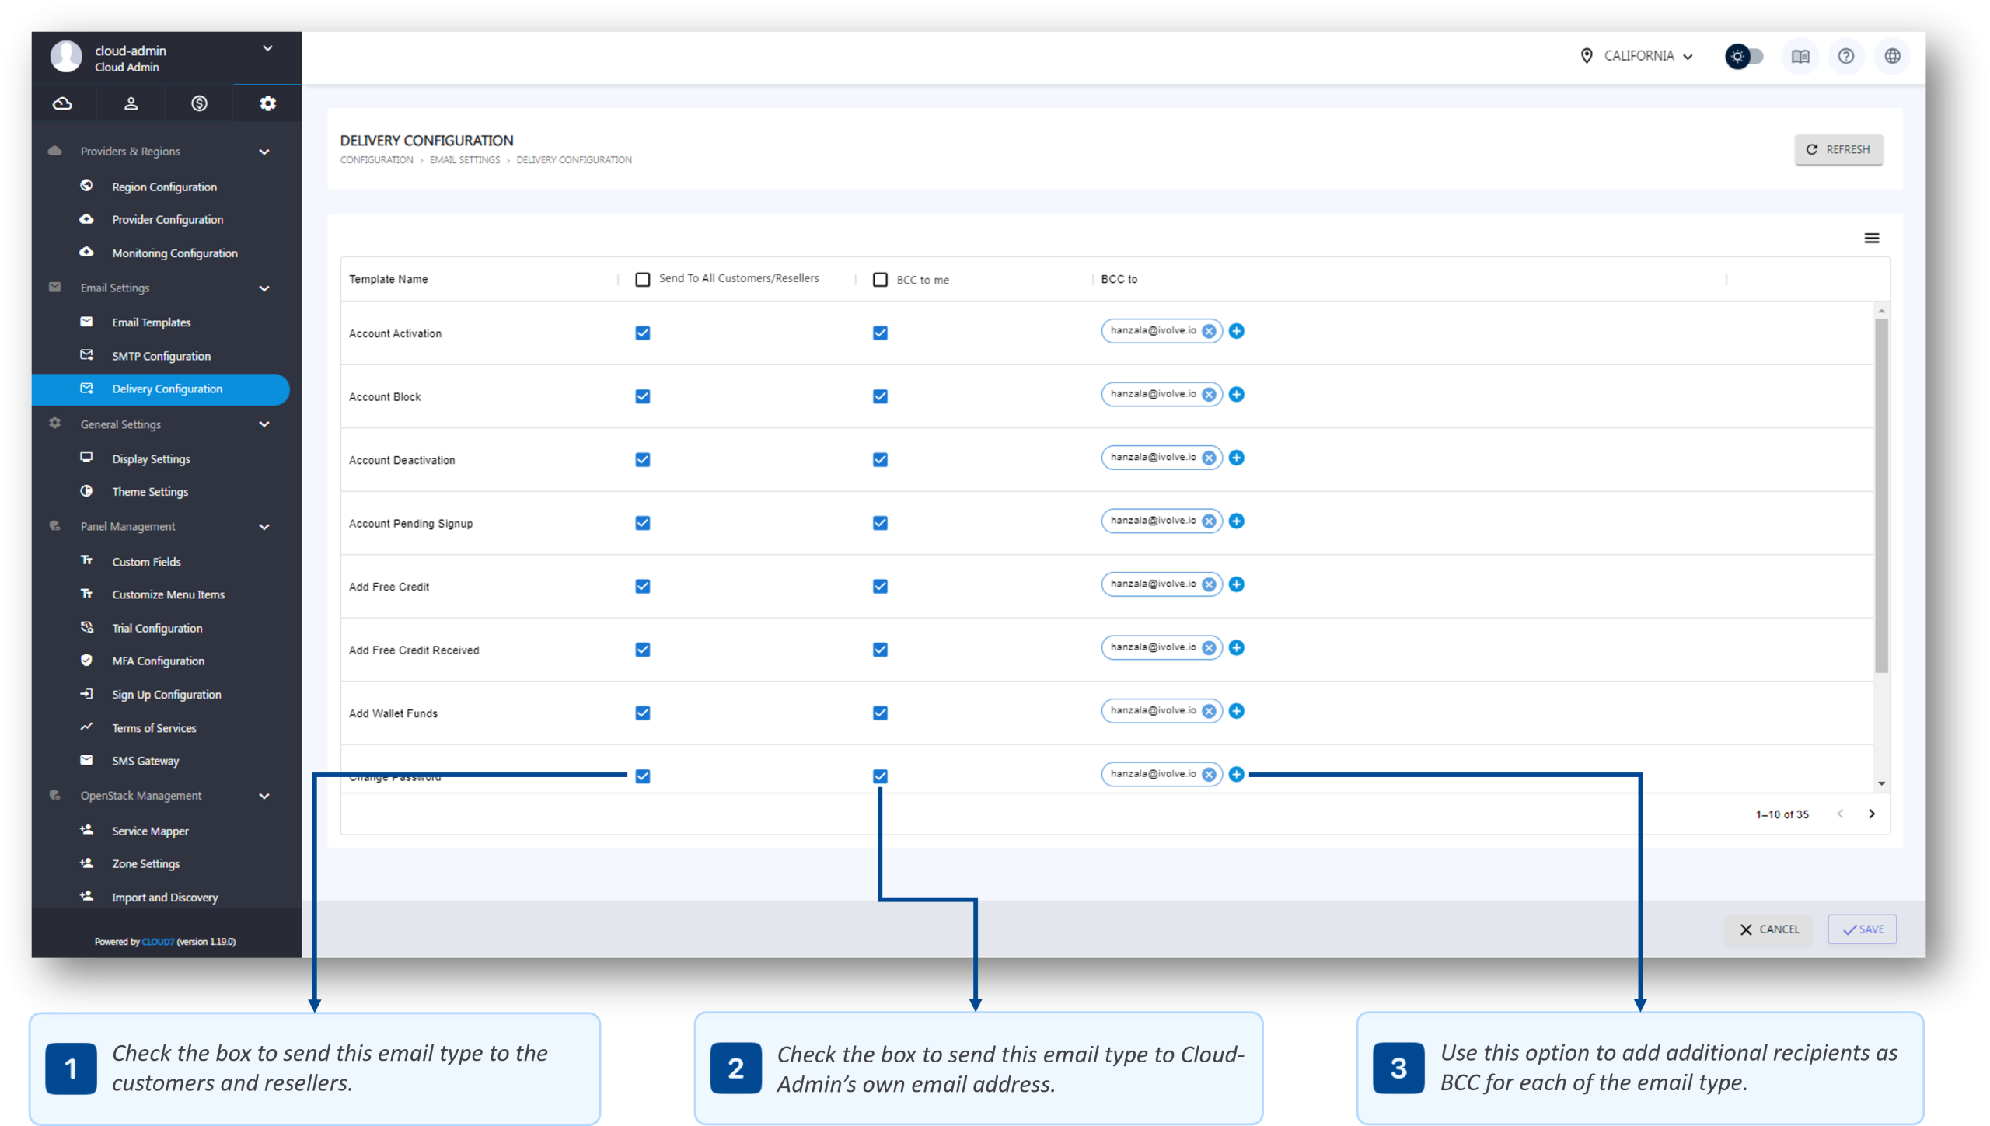Image resolution: width=1990 pixels, height=1126 pixels.
Task: Click the table vertical scrollbar thumb
Action: 1881,495
